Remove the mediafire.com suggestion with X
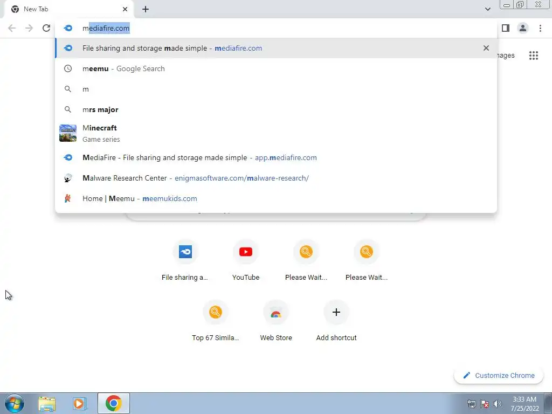The width and height of the screenshot is (552, 414). tap(486, 48)
